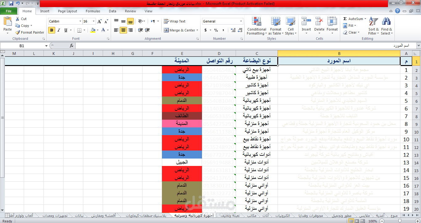
Task: Toggle Bottom Align vertical alignment
Action: pyautogui.click(x=130, y=21)
